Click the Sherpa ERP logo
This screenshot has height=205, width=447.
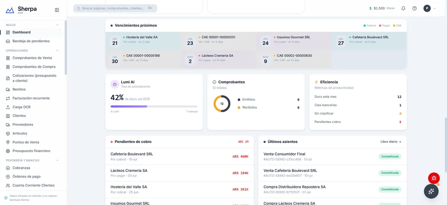click(21, 10)
